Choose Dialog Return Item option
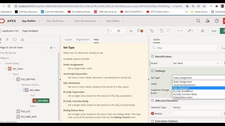 click(199, 97)
